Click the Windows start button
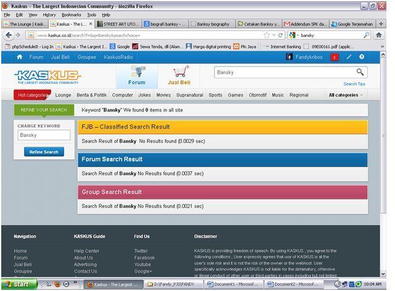Screen dimensions: 395x291 click(x=19, y=284)
